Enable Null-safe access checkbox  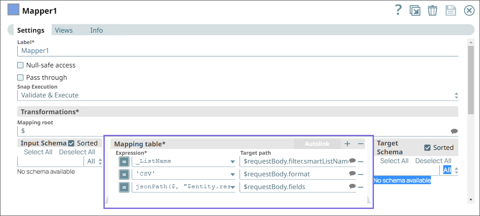[20, 65]
